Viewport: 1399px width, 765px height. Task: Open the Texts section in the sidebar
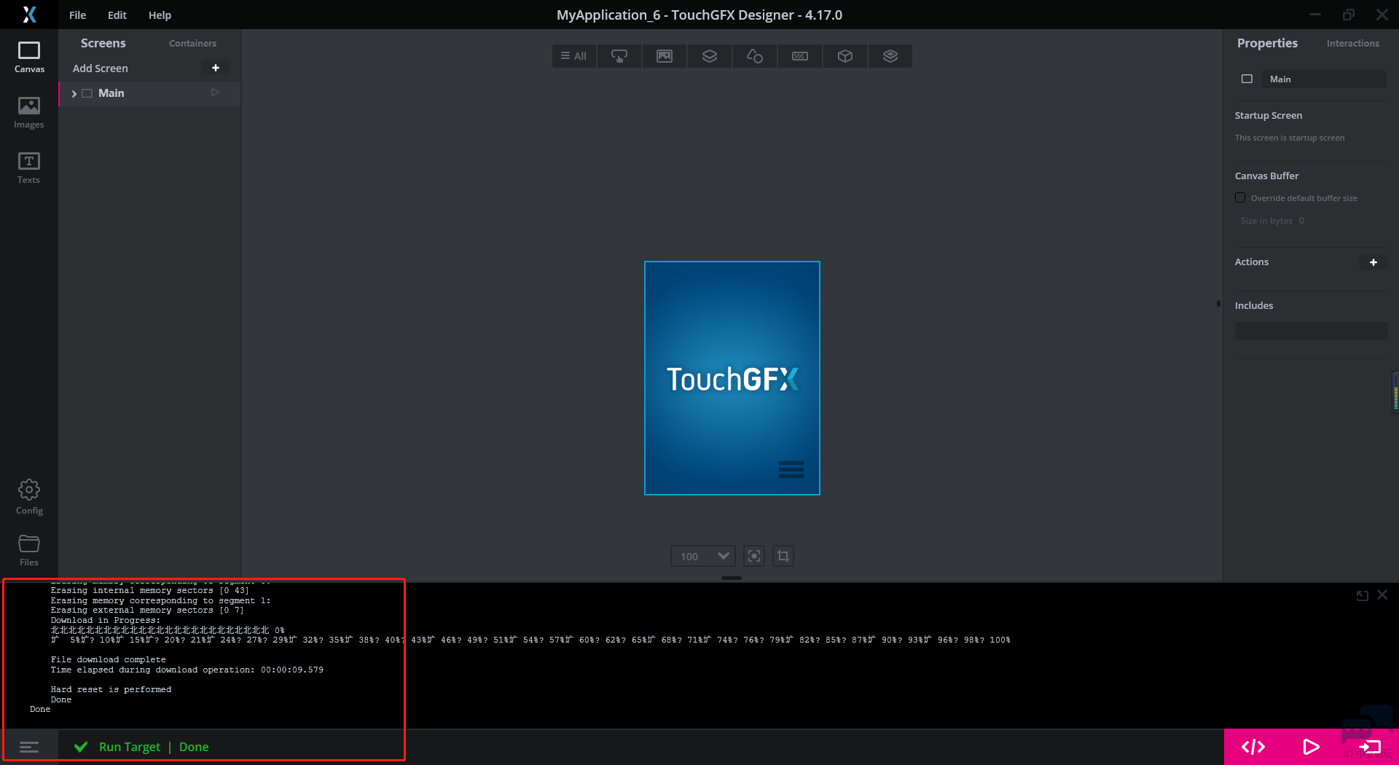point(29,168)
